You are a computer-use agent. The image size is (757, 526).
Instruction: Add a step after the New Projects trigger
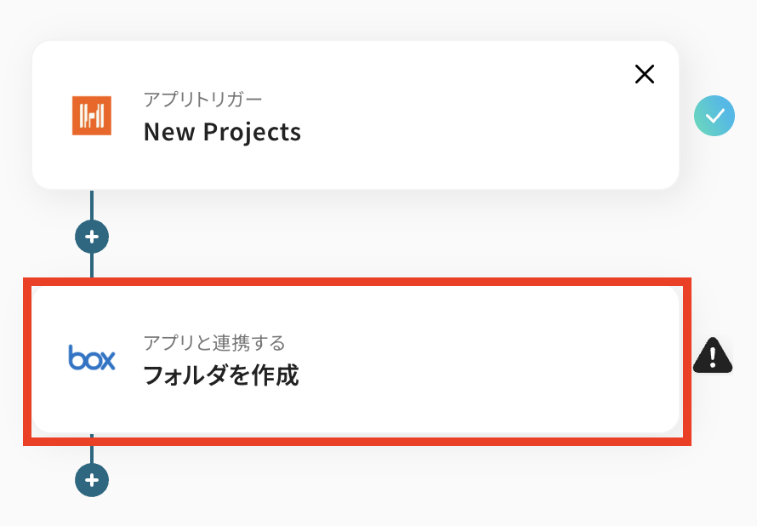pyautogui.click(x=92, y=236)
